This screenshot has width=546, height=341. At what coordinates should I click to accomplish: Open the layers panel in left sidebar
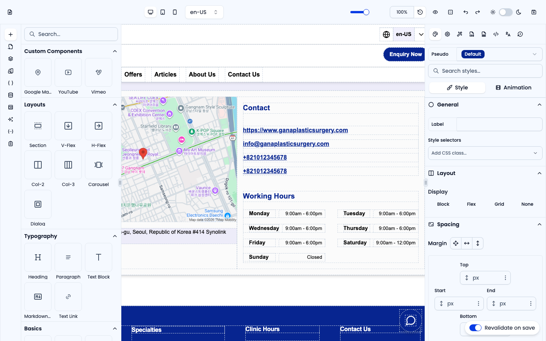[x=11, y=59]
